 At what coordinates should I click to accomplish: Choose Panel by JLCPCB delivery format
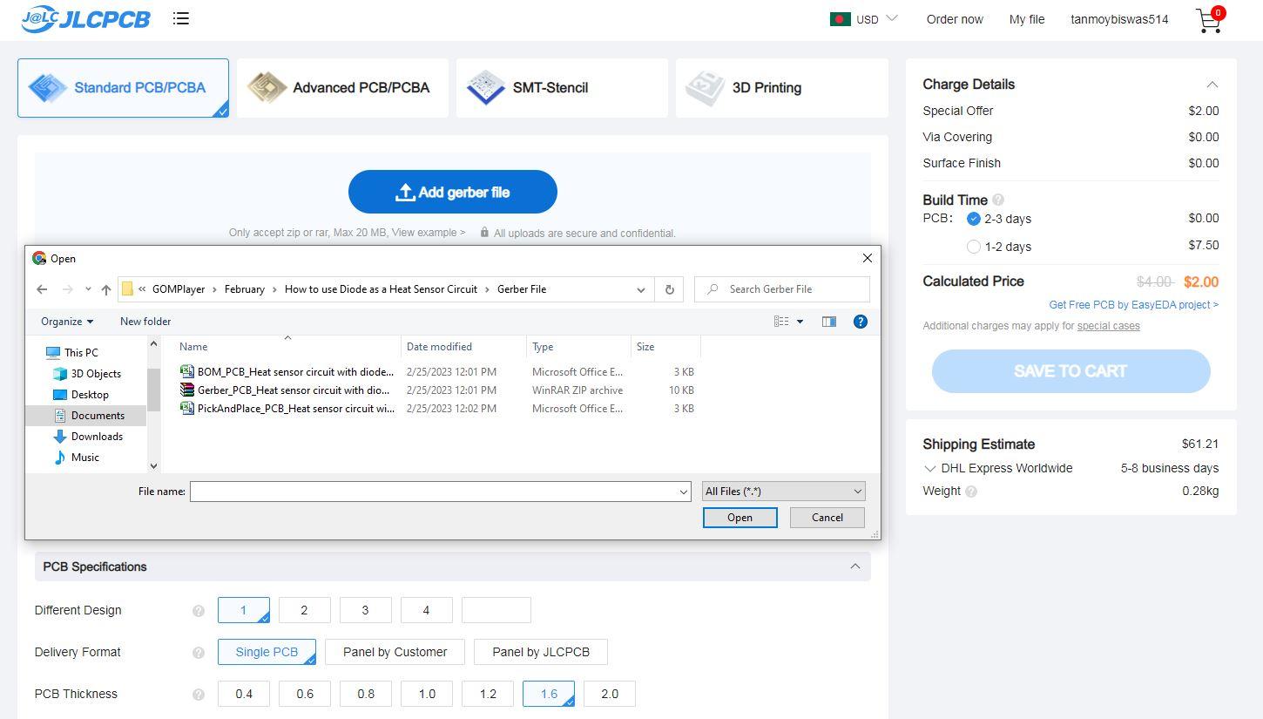click(x=541, y=652)
